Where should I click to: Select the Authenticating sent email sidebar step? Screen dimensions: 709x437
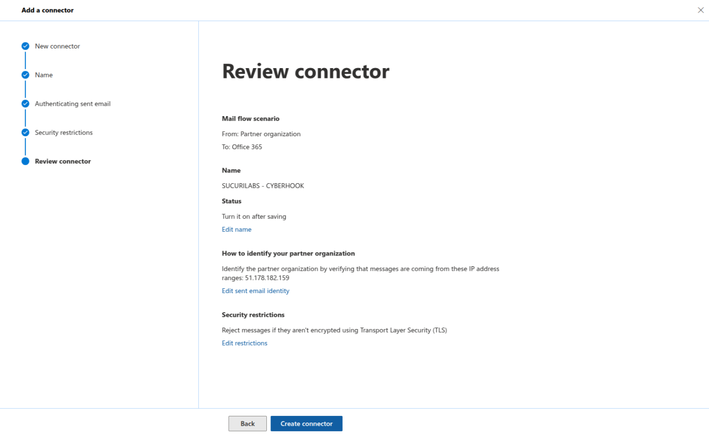point(72,104)
